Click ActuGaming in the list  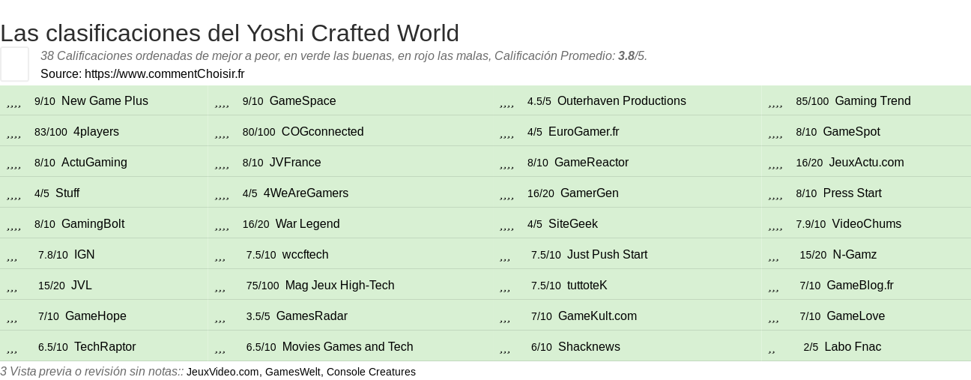[94, 162]
